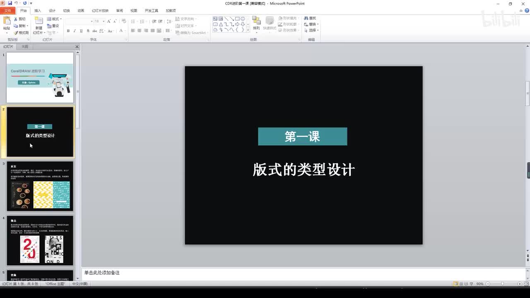Click the Numbering list icon

143,22
